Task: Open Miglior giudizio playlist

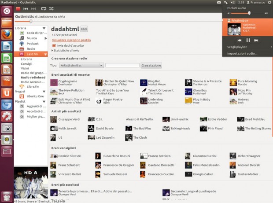Action: pos(33,117)
